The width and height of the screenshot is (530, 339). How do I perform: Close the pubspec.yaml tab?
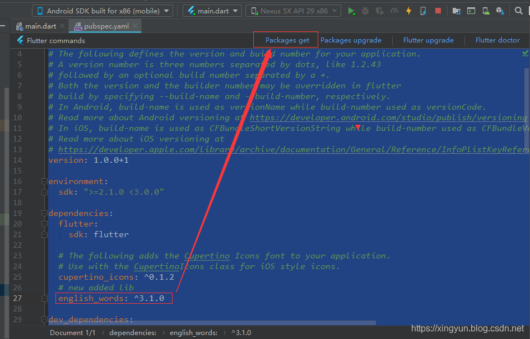(x=135, y=26)
